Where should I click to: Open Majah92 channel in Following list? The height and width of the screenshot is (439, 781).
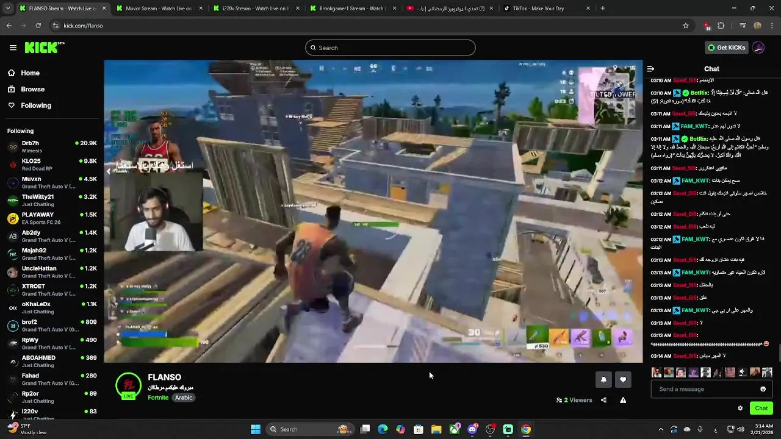click(52, 254)
